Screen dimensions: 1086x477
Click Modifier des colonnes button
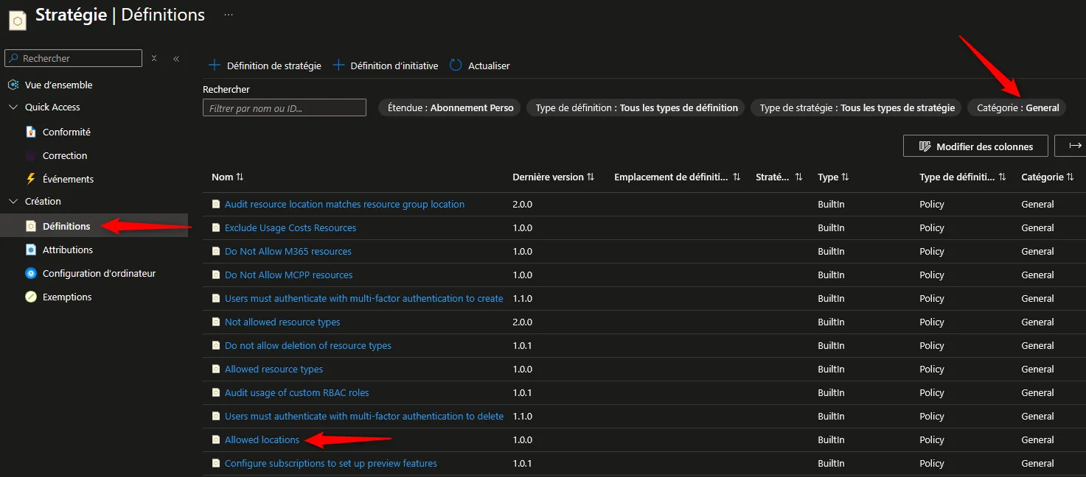pyautogui.click(x=975, y=146)
